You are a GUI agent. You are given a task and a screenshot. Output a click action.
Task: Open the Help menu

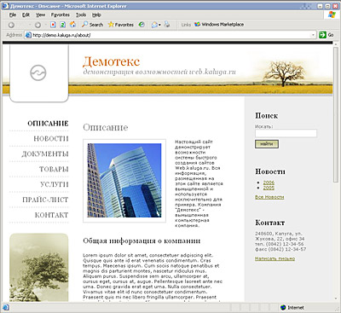[x=96, y=14]
